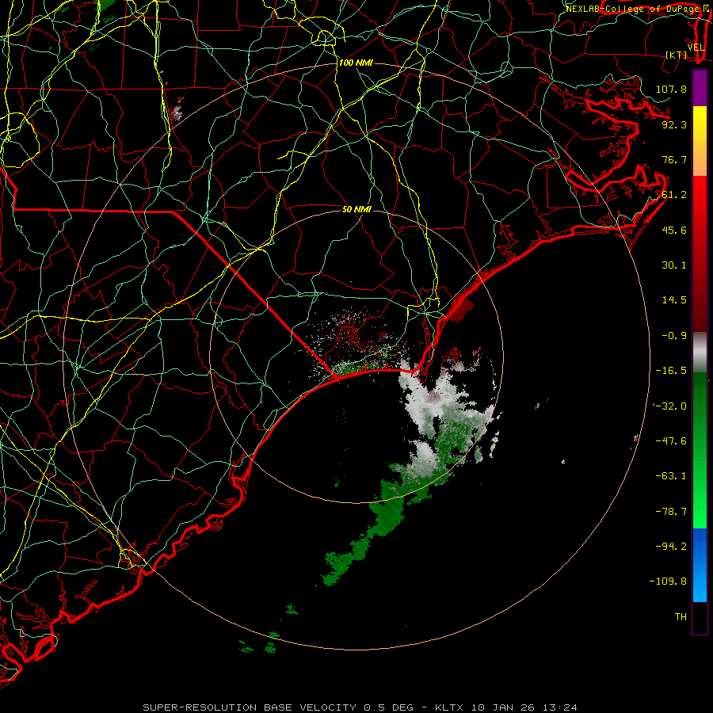
Task: Click the 76.7 velocity scale value
Action: click(x=674, y=159)
